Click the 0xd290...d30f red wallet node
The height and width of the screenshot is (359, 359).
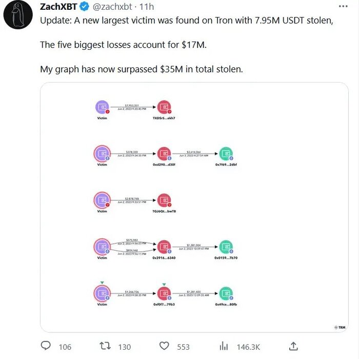[164, 153]
